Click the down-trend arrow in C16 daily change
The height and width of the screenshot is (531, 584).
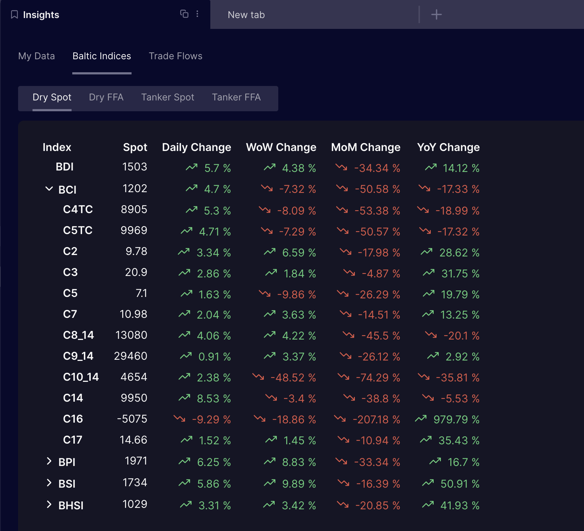pos(179,419)
